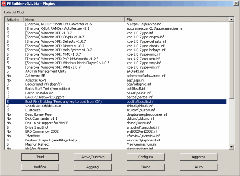Select Windows XPE: Help System row
The image size is (240, 176).
point(116,50)
